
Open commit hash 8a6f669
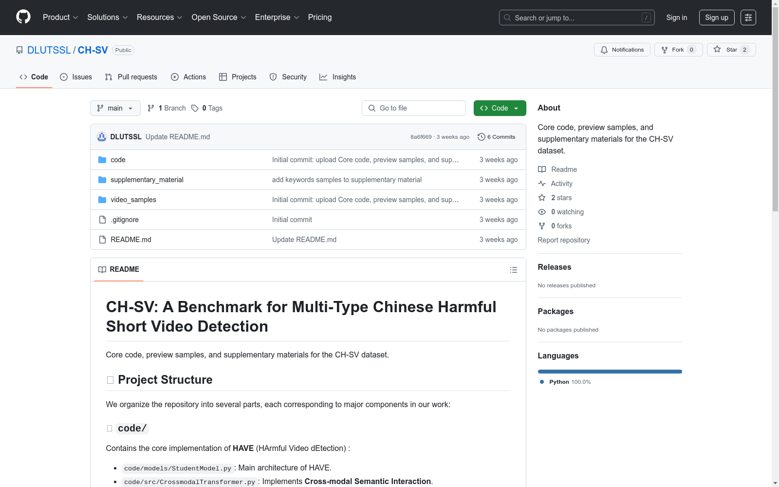point(421,137)
